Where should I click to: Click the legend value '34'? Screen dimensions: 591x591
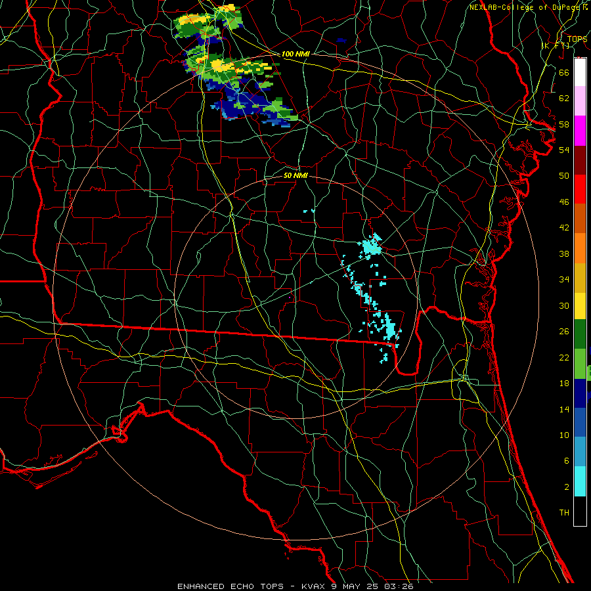pos(564,279)
